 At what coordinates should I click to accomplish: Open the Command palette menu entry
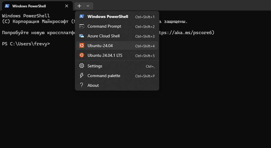[x=104, y=76]
